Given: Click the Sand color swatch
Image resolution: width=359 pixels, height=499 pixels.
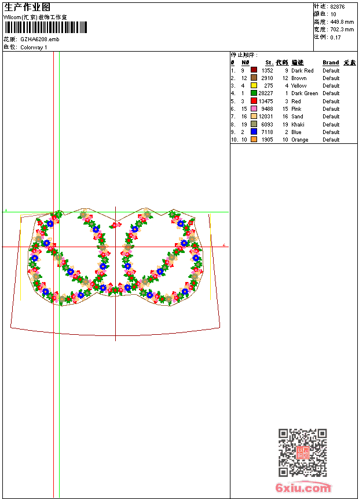Looking at the screenshot, I should [254, 116].
